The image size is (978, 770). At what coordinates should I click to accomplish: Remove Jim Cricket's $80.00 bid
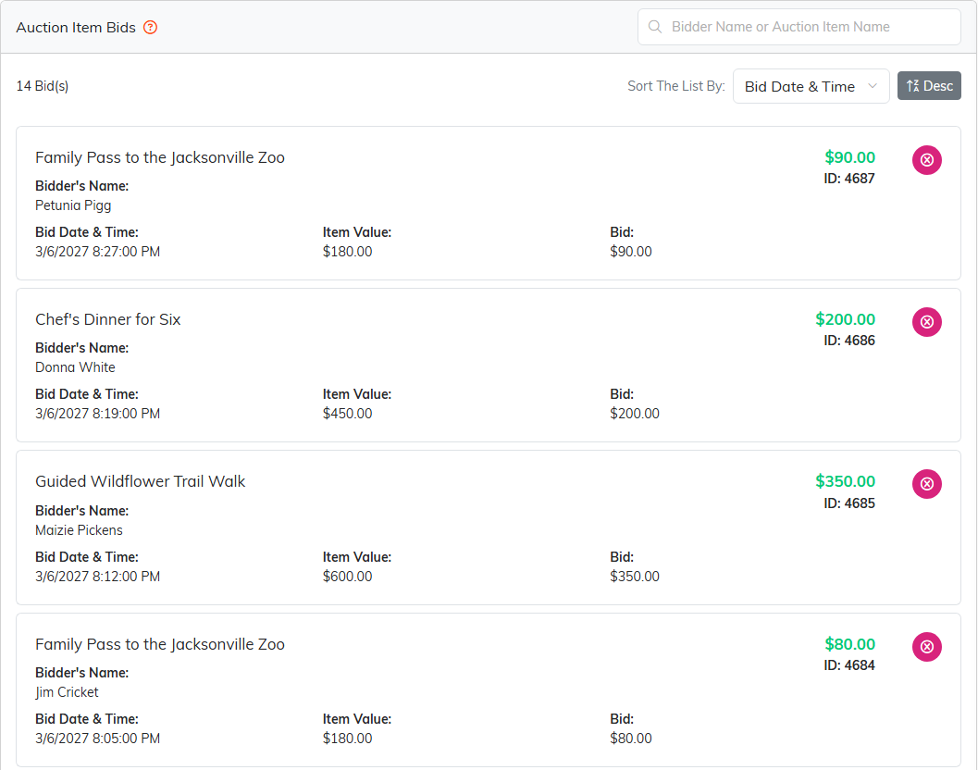[927, 647]
